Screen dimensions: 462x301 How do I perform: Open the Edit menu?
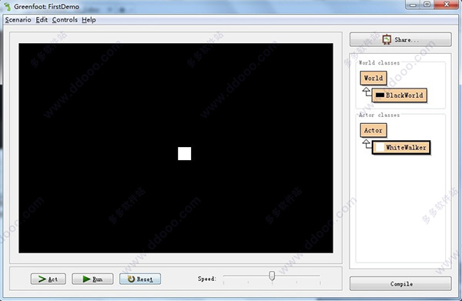tap(42, 20)
